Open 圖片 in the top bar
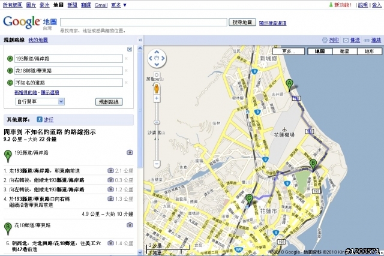Viewport: 384px width, 256px height. [31, 5]
